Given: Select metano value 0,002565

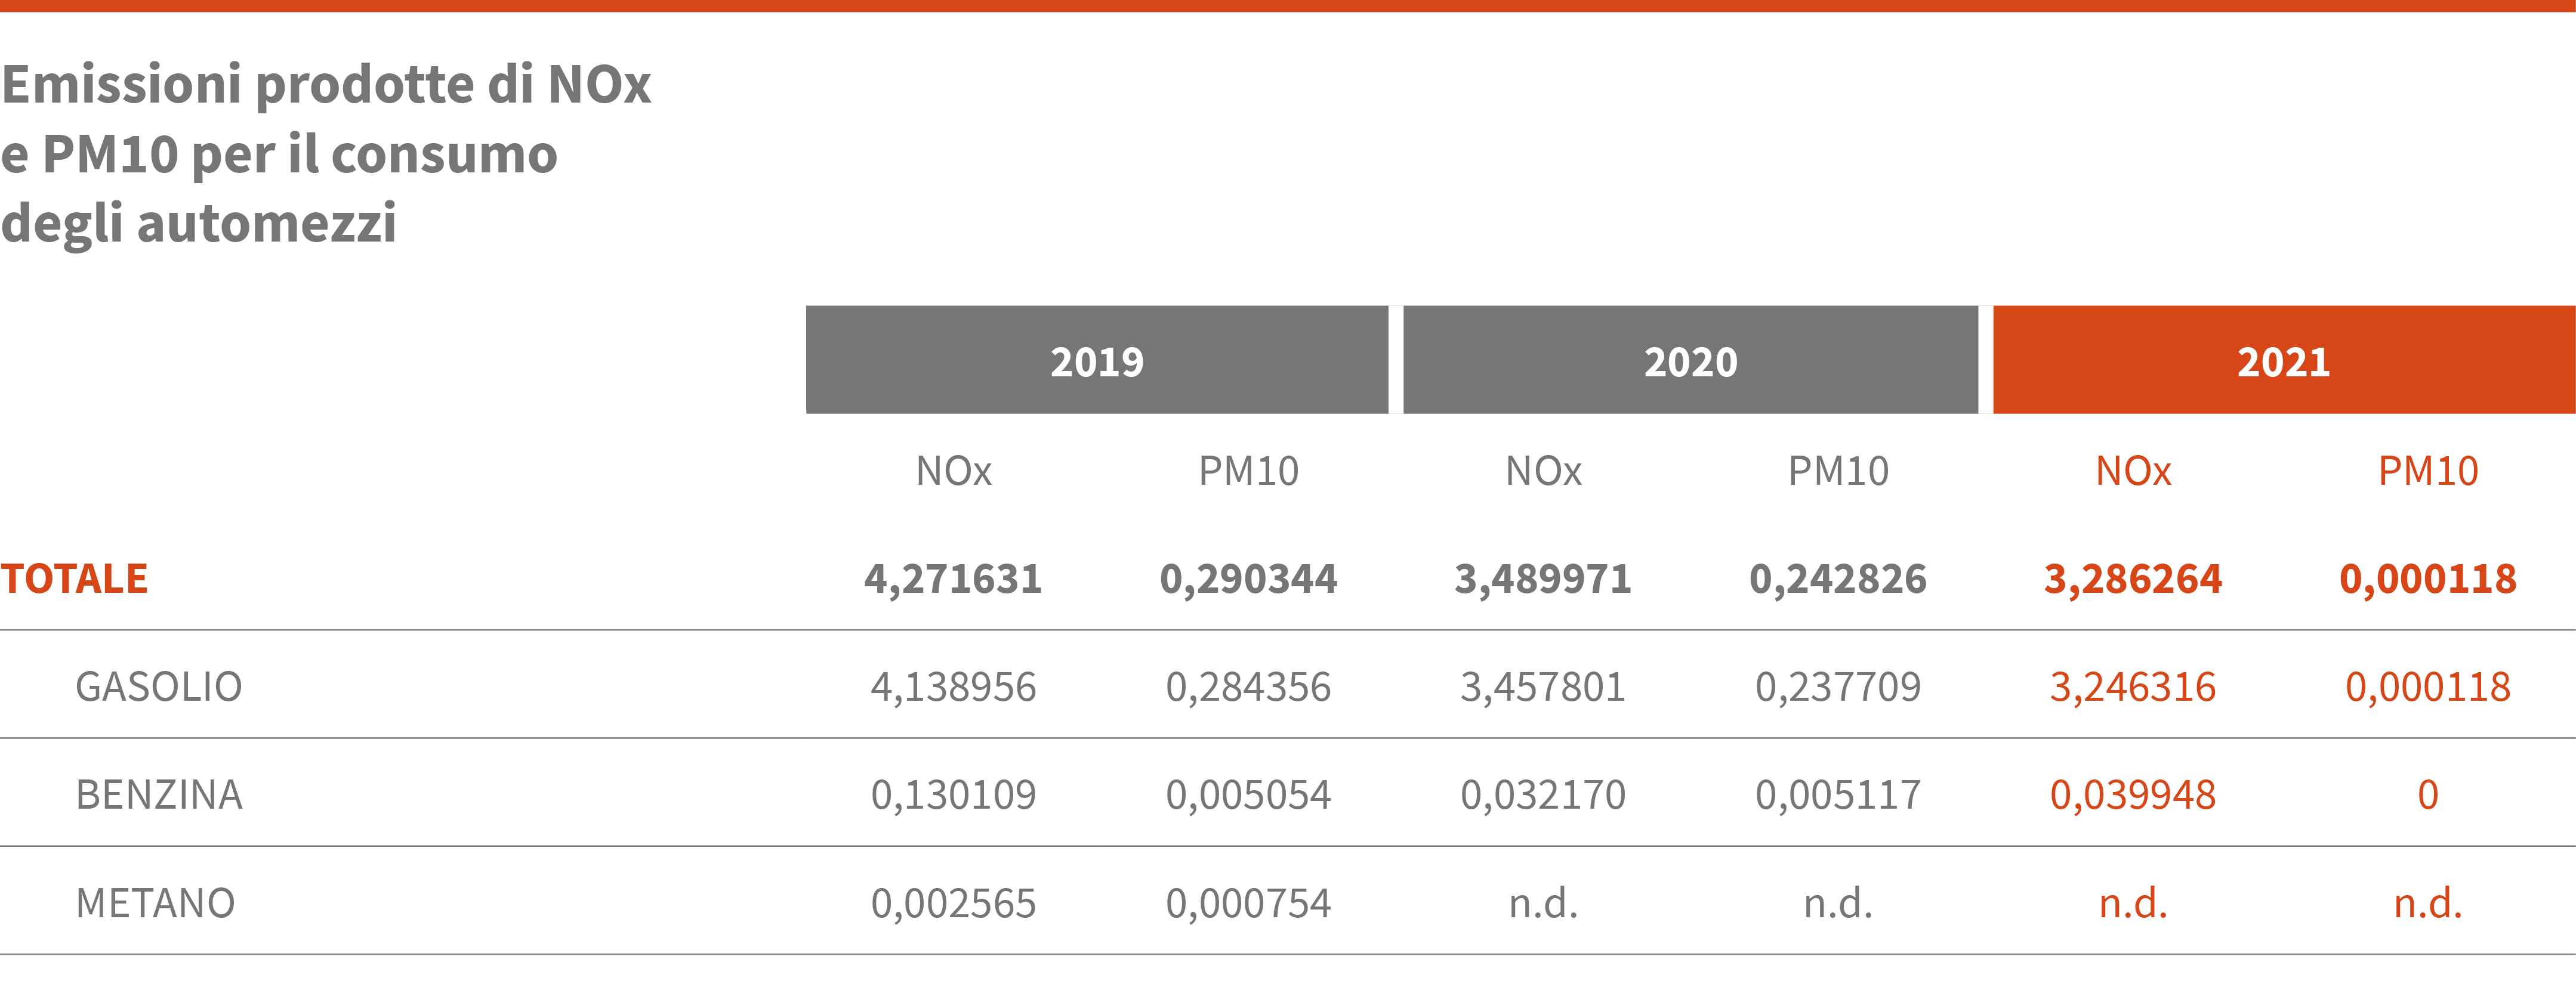Looking at the screenshot, I should [x=953, y=903].
